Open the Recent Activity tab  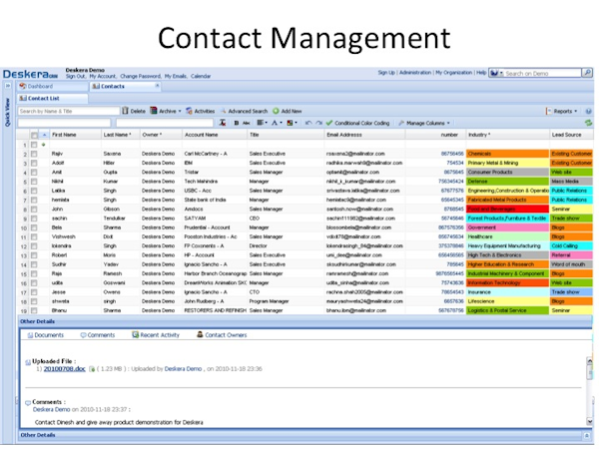tap(156, 335)
